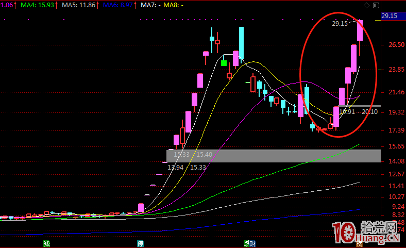Select the MA4: 15.93 indicator label
This screenshot has height=248, width=406.
coord(37,5)
